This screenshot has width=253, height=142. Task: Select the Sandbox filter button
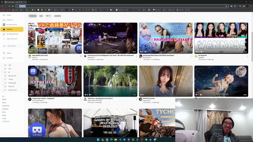(57, 16)
